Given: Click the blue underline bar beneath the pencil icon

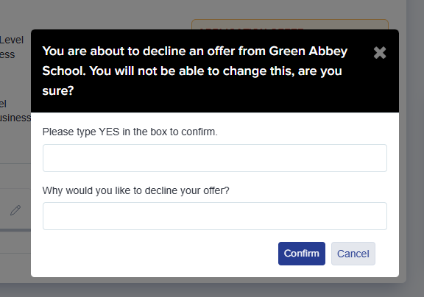Looking at the screenshot, I should coord(15,230).
